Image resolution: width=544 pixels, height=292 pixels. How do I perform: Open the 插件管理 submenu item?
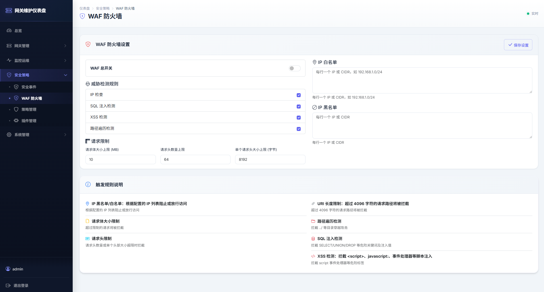click(x=36, y=121)
